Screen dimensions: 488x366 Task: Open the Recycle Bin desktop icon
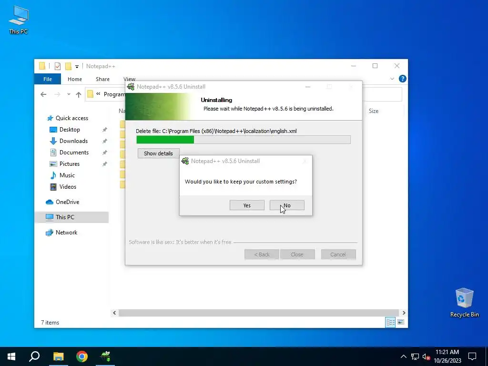(464, 303)
